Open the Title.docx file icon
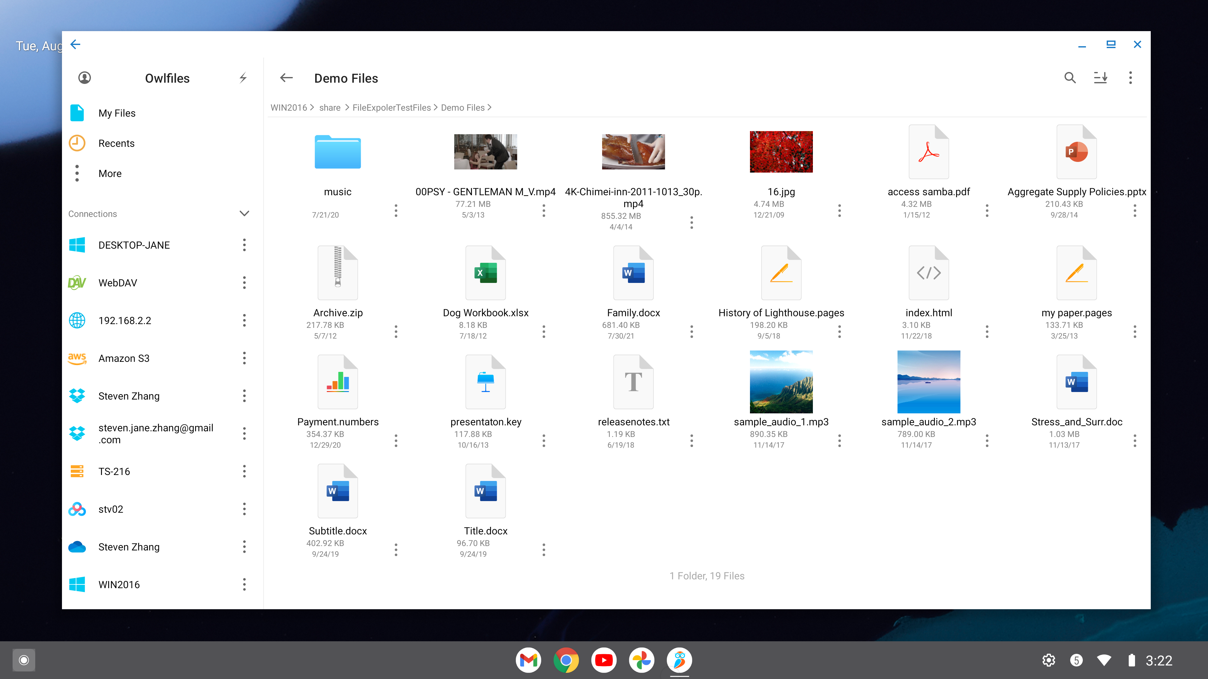 pyautogui.click(x=485, y=491)
